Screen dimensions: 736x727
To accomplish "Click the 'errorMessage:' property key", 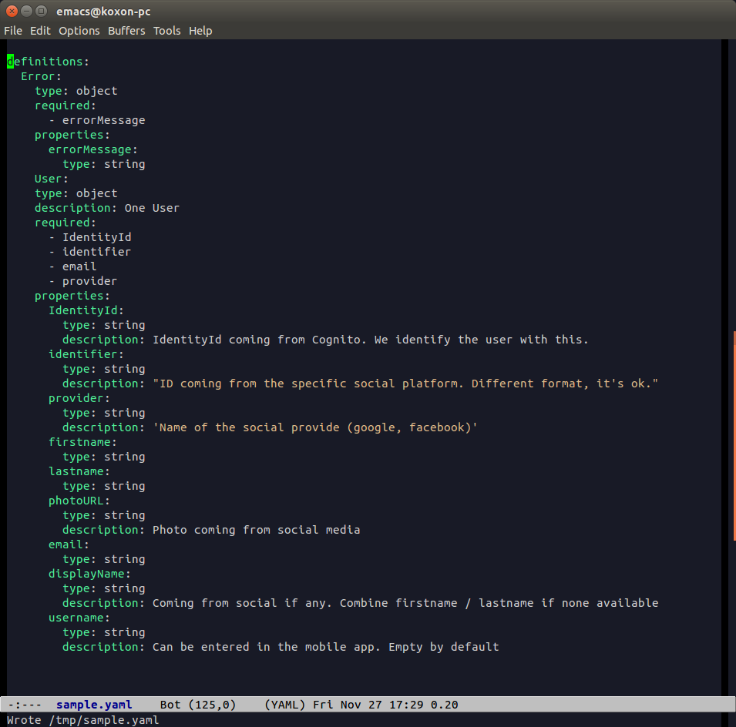I will click(93, 149).
